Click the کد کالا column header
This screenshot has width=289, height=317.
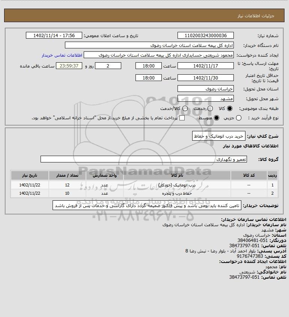click(249, 175)
